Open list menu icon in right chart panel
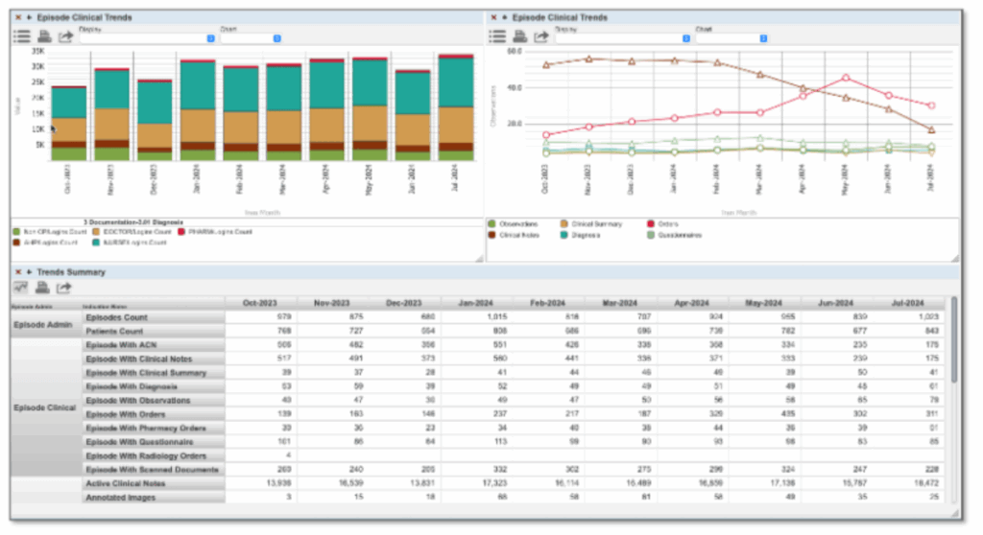The image size is (983, 535). 497,36
